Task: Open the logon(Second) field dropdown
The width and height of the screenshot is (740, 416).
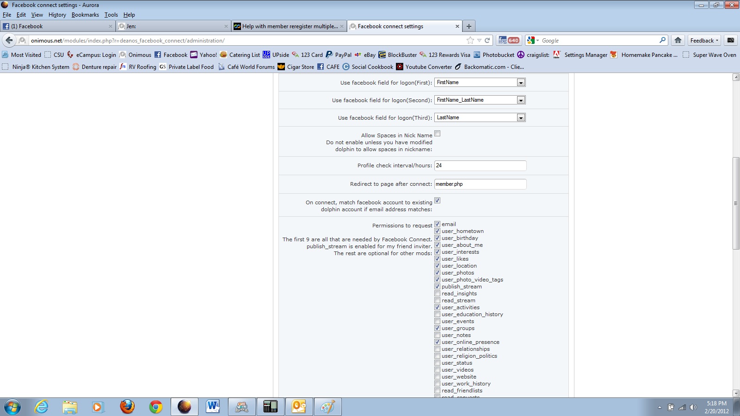Action: coord(521,100)
